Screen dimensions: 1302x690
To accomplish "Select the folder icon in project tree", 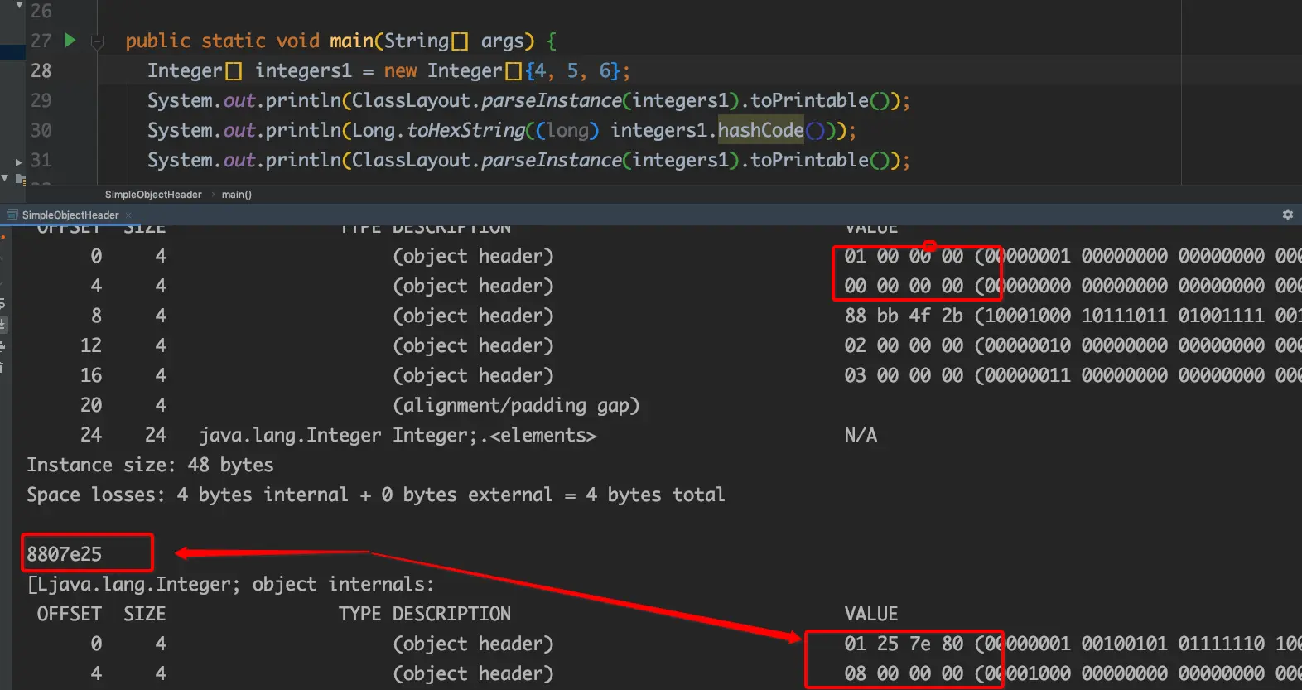I will pos(20,178).
